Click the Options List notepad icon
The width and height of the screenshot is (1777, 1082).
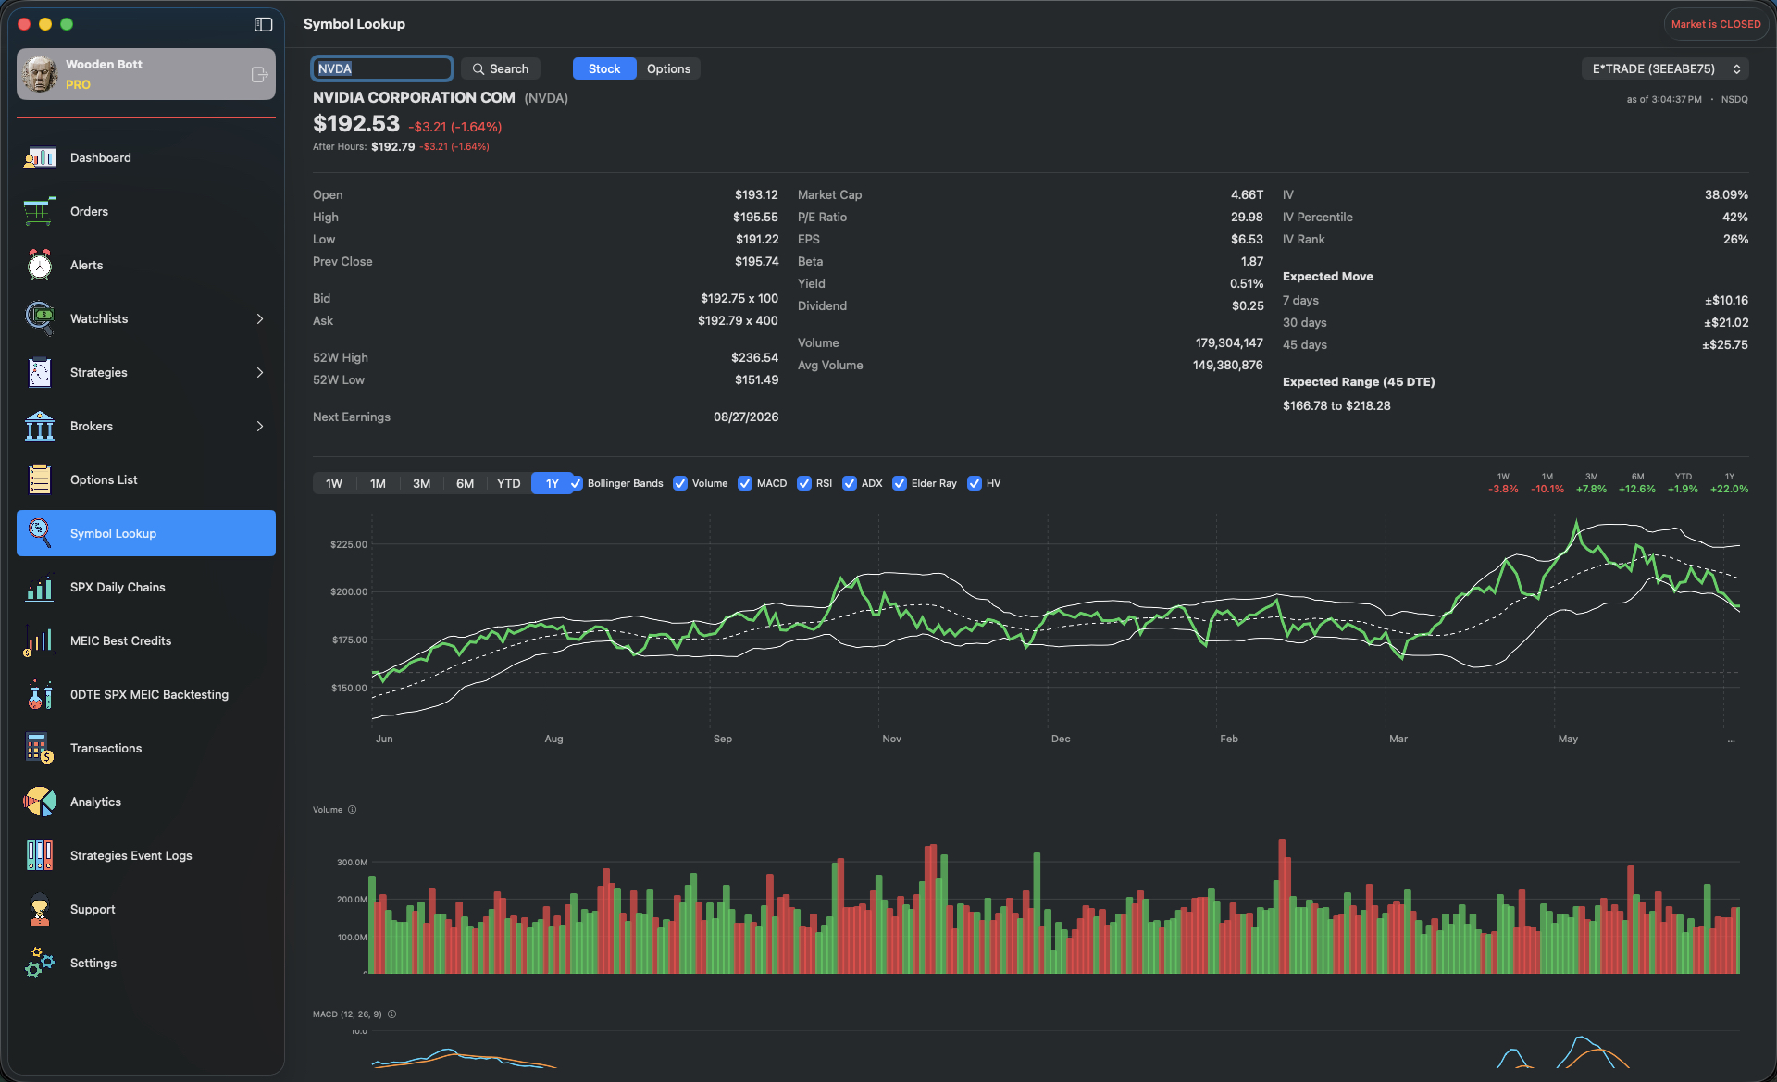click(x=40, y=479)
